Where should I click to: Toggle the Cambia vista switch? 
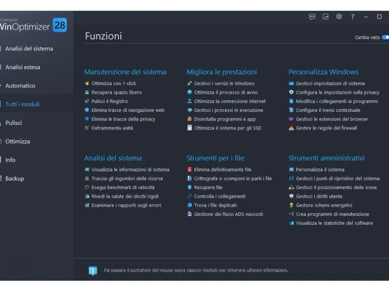(385, 37)
